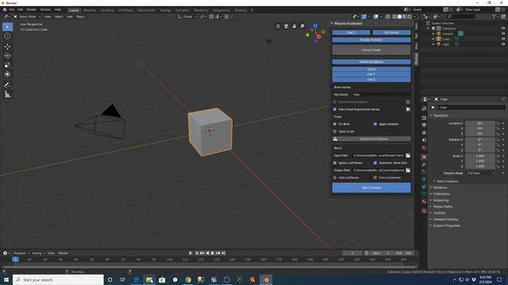This screenshot has height=285, width=508.
Task: Open the Material properties tab icon
Action: tap(424, 201)
